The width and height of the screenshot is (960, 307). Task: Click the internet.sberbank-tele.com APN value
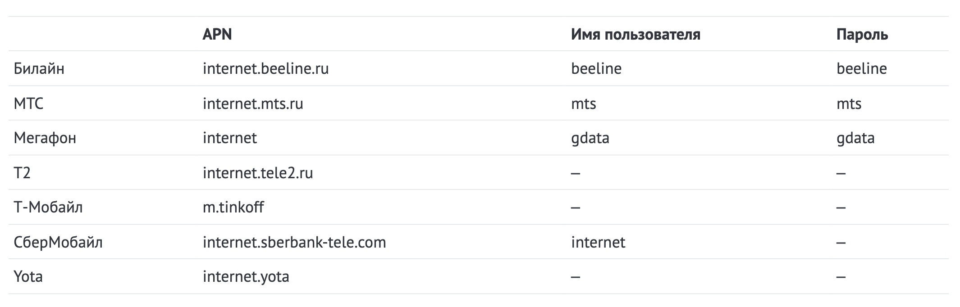click(x=294, y=243)
